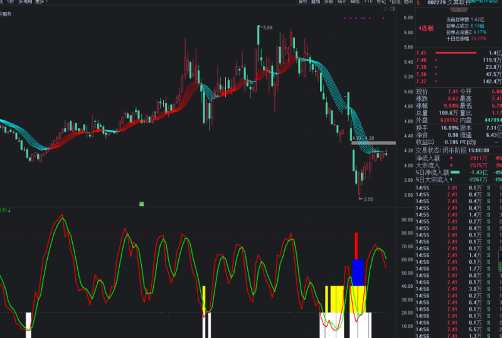Add stock to 自选 watchlist

point(394,2)
